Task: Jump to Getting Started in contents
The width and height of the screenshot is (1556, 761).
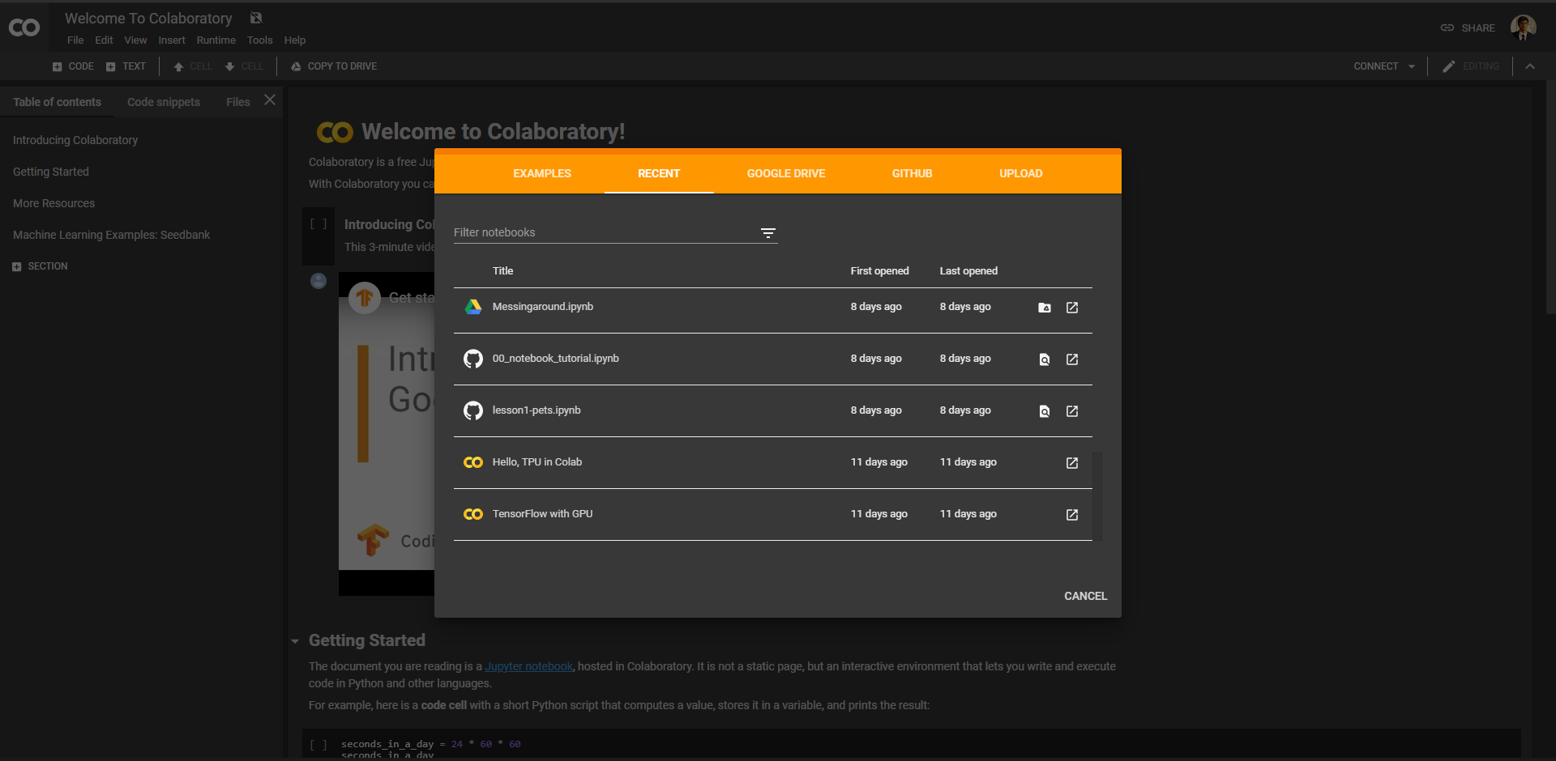Action: 51,172
